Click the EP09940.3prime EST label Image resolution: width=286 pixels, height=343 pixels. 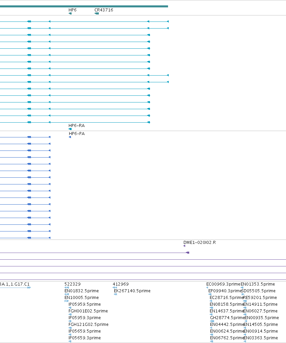coord(225,291)
